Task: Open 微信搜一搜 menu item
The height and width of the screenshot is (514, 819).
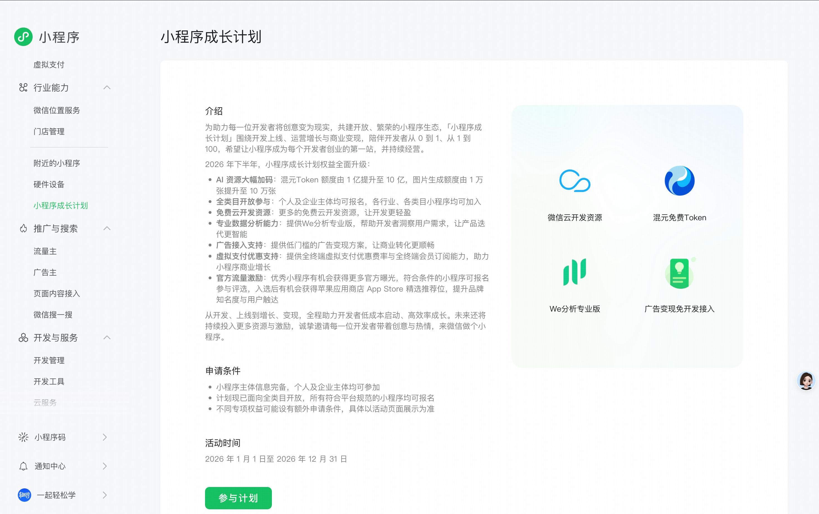Action: 53,315
